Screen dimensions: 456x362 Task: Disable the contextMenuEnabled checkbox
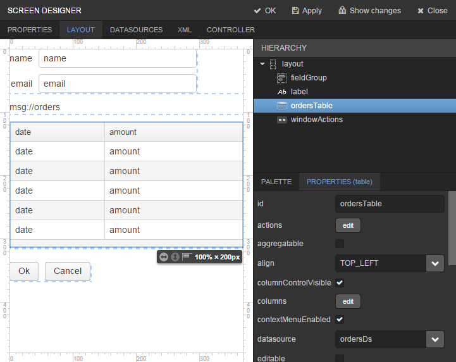(340, 320)
